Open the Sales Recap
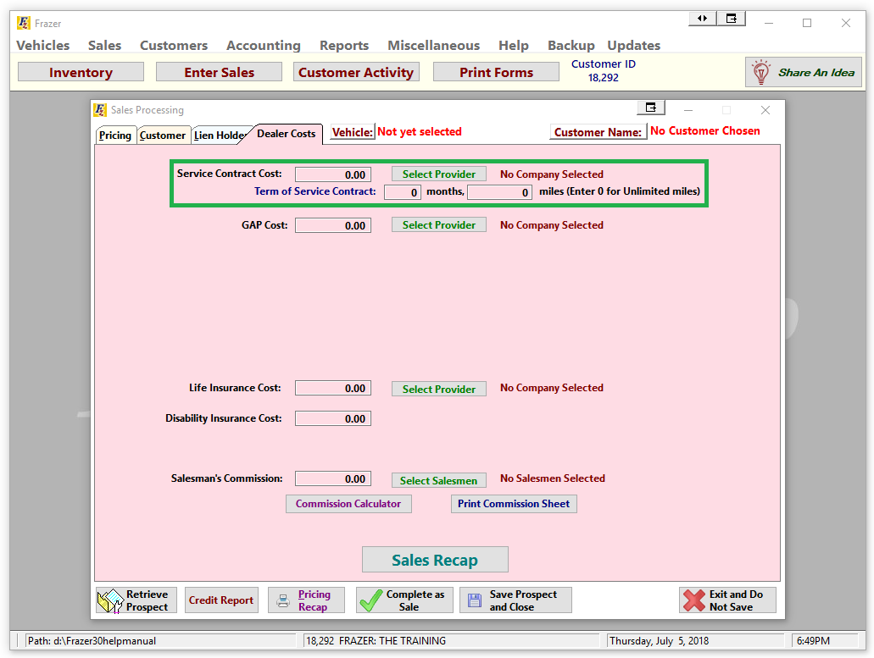This screenshot has width=874, height=658. (x=435, y=560)
